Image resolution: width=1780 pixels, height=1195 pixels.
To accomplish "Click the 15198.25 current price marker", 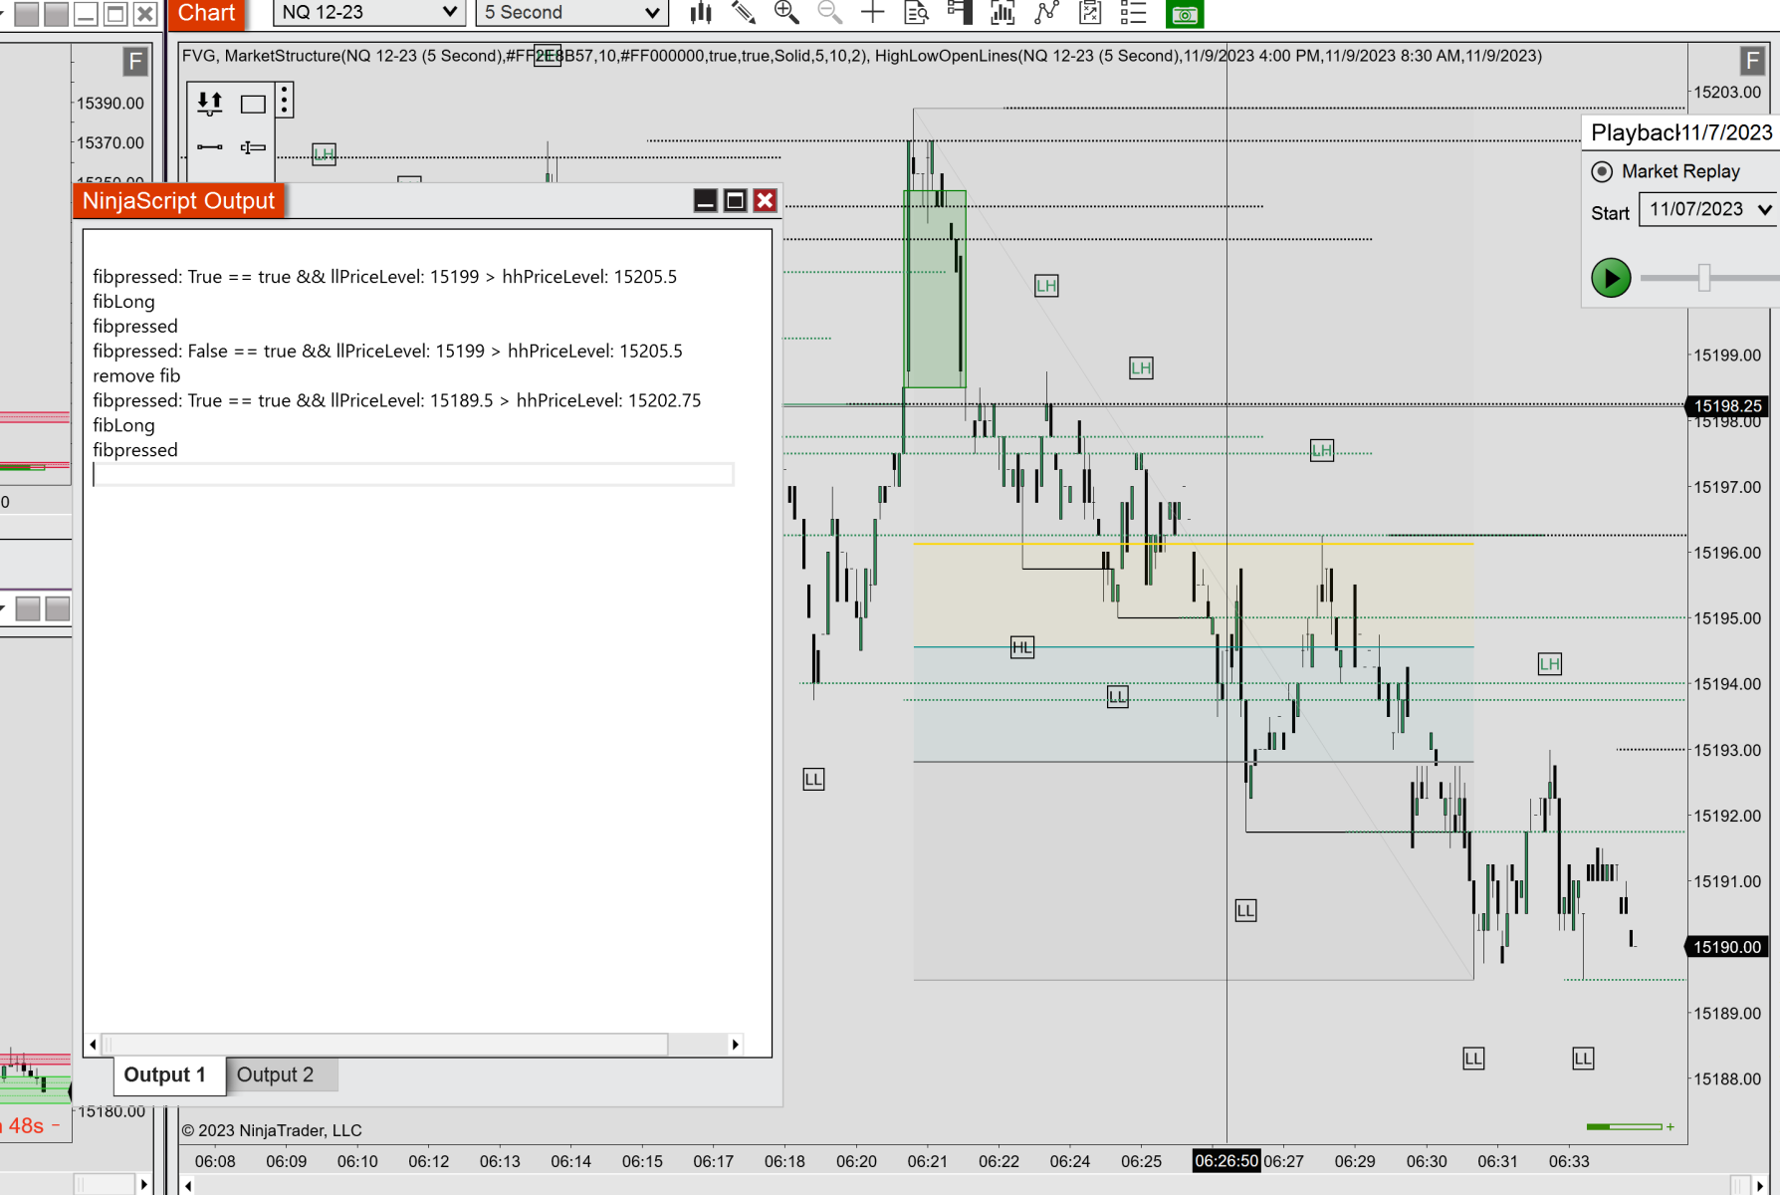I will pos(1727,406).
